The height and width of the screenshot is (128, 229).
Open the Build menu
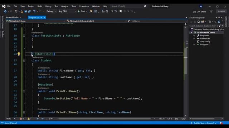[x=40, y=6]
